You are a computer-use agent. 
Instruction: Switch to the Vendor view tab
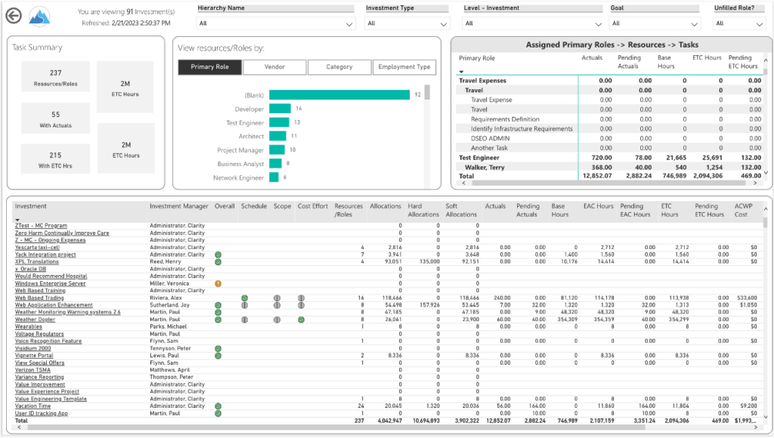[274, 67]
